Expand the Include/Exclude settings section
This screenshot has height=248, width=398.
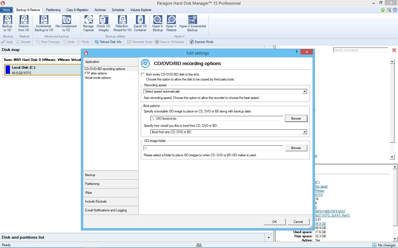[x=111, y=201]
